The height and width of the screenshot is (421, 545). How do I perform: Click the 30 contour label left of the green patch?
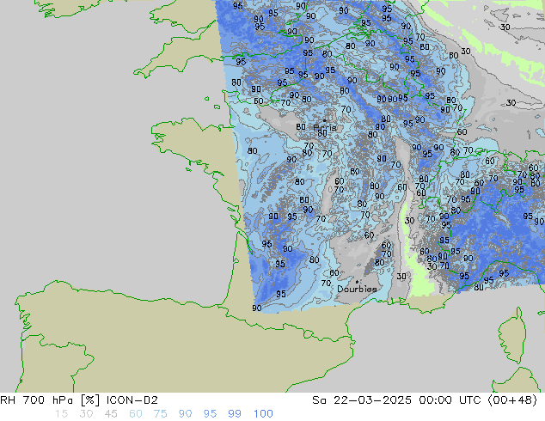click(x=401, y=277)
